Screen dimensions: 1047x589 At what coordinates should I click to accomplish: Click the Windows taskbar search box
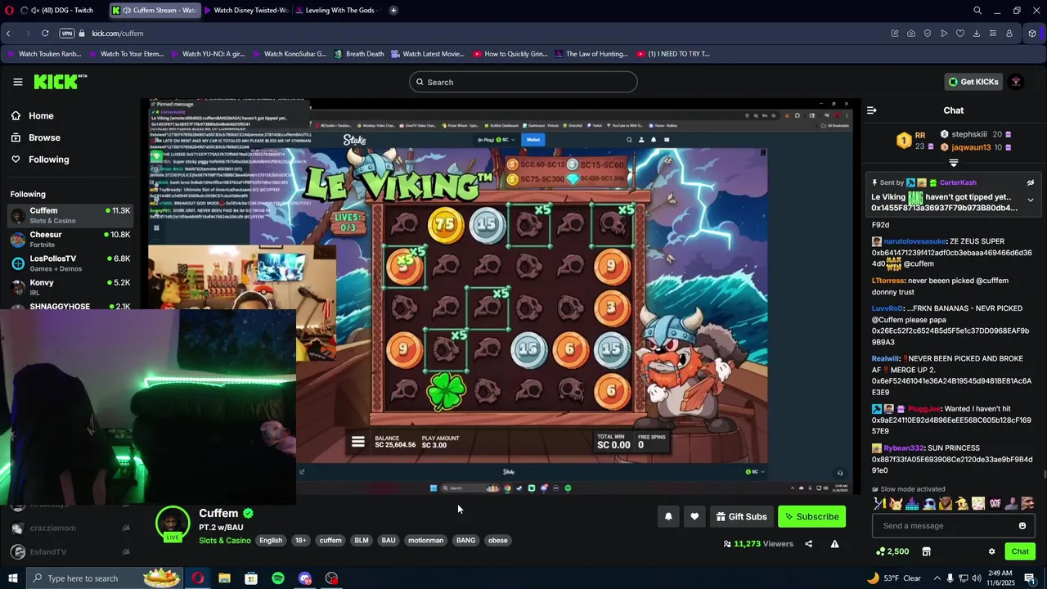tap(106, 578)
